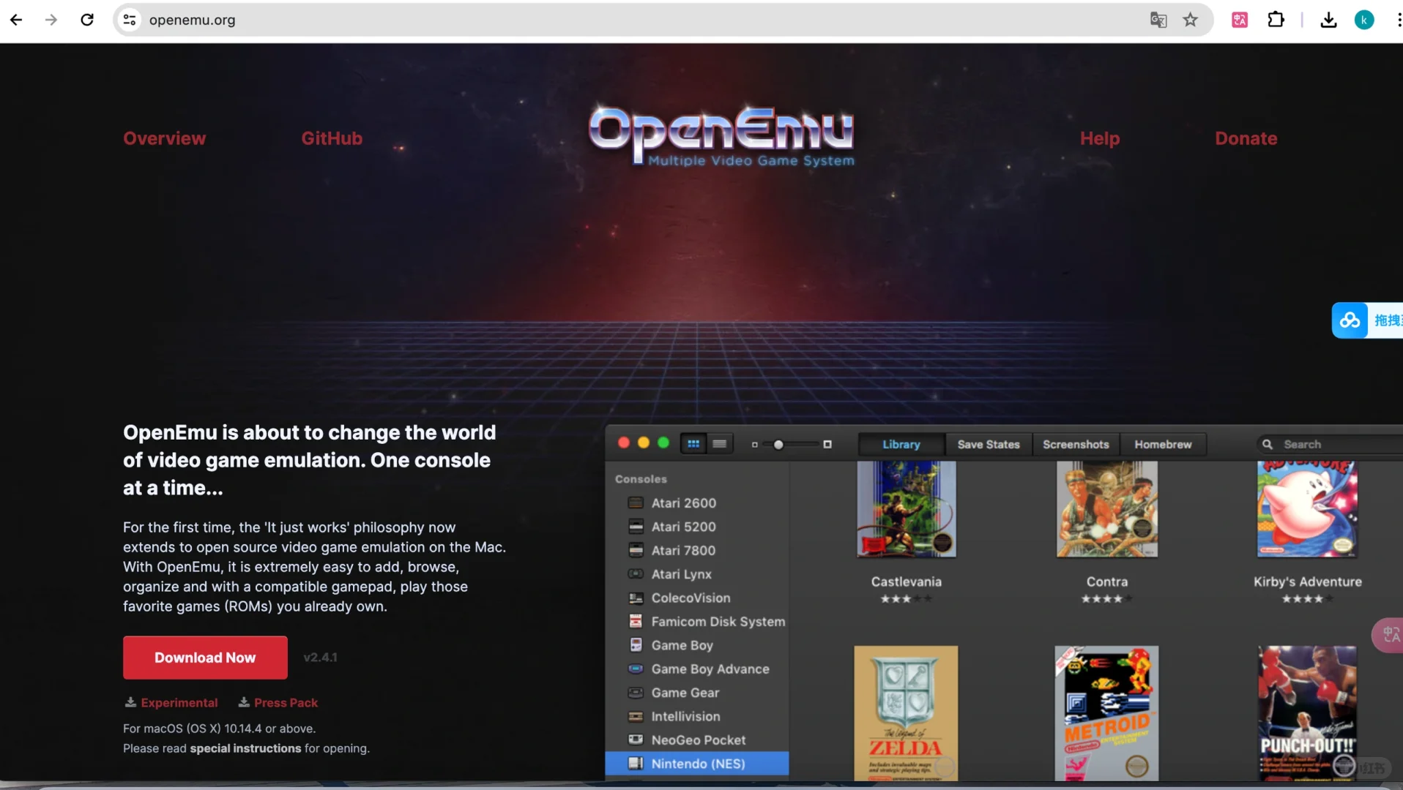1403x790 pixels.
Task: Click the Search field in OpenEmu window
Action: tap(1330, 444)
